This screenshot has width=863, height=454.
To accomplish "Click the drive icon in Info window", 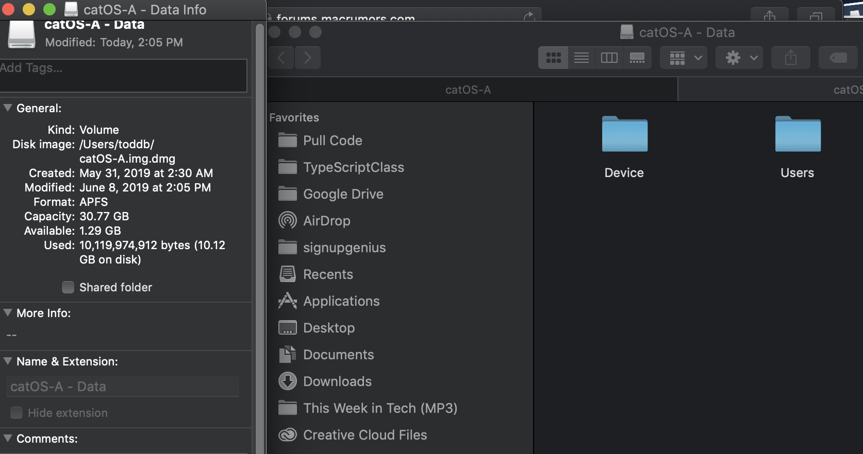I will [x=22, y=34].
